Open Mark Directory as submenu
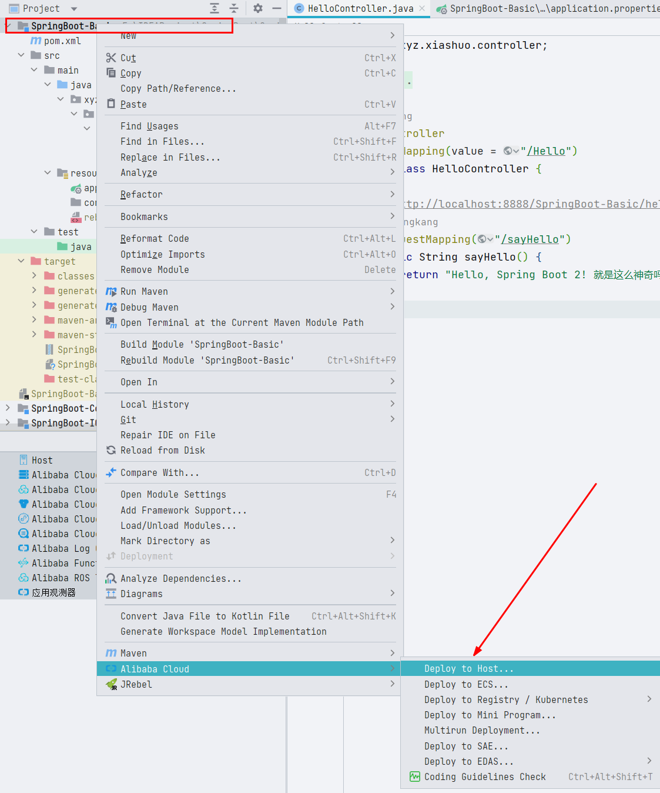The image size is (660, 793). (250, 541)
